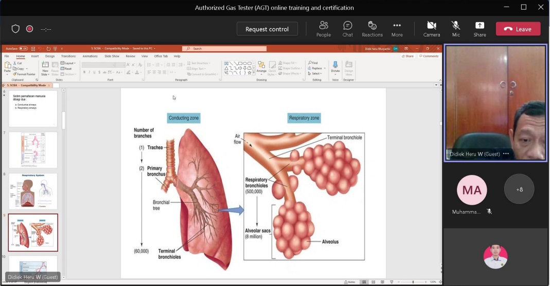Open the Animations tab

point(90,56)
